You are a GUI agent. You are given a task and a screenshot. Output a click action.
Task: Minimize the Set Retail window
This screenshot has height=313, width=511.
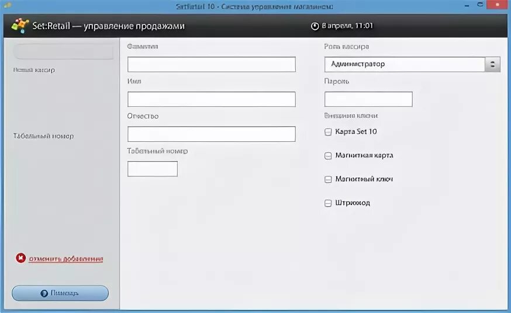point(467,5)
